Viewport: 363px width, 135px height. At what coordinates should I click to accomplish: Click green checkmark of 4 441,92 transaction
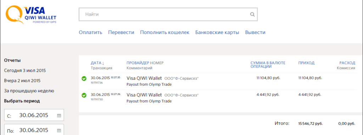pos(84,95)
